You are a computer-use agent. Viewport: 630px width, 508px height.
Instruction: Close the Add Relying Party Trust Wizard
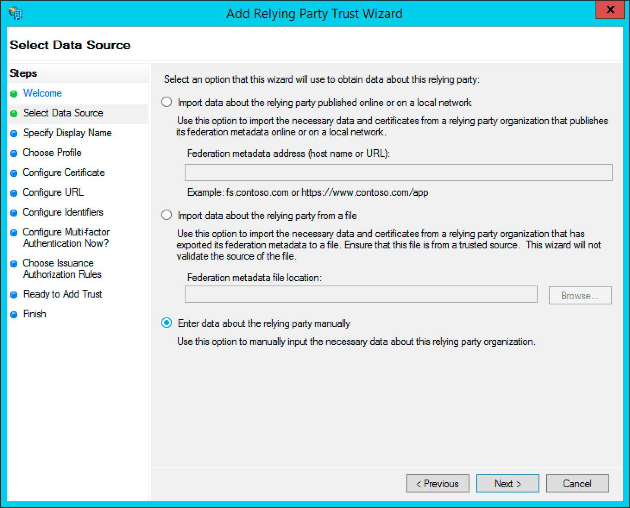coord(610,10)
